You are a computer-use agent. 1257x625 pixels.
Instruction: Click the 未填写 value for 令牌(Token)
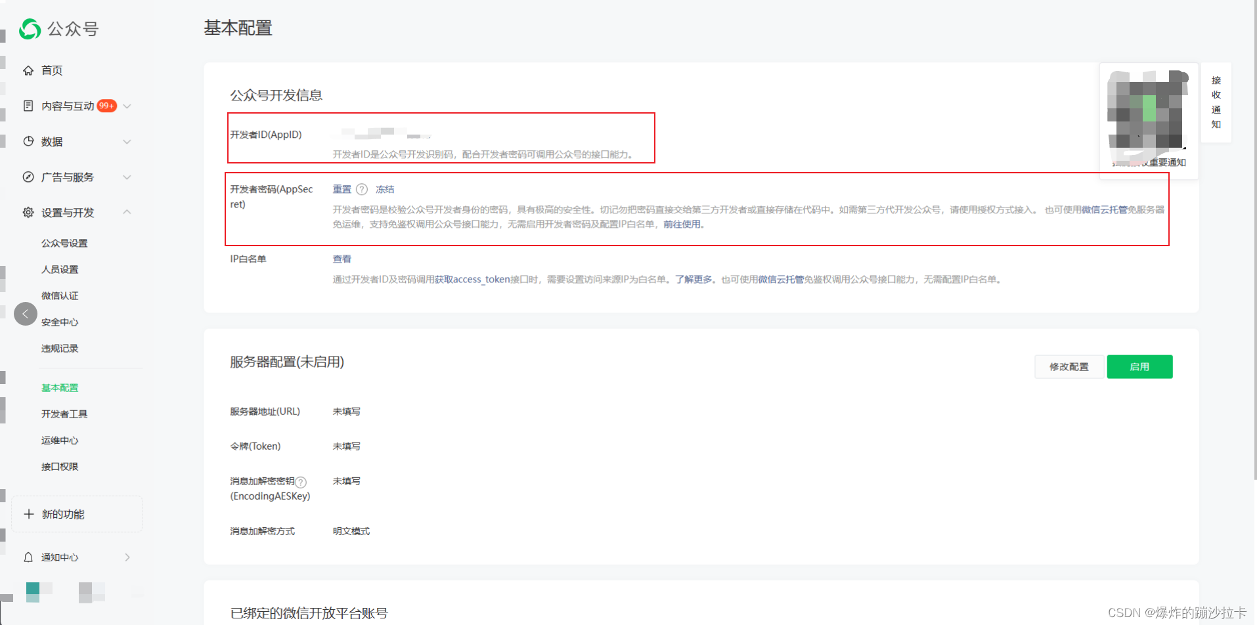click(x=347, y=446)
